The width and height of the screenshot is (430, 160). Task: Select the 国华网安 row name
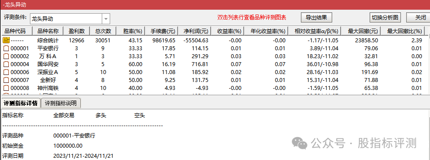pyautogui.click(x=48, y=64)
